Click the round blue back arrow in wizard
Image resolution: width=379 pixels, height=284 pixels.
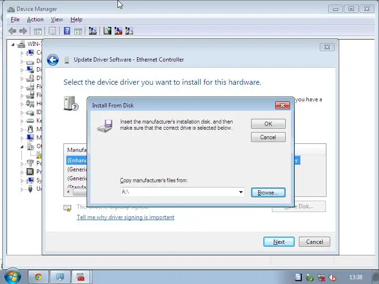tap(53, 60)
